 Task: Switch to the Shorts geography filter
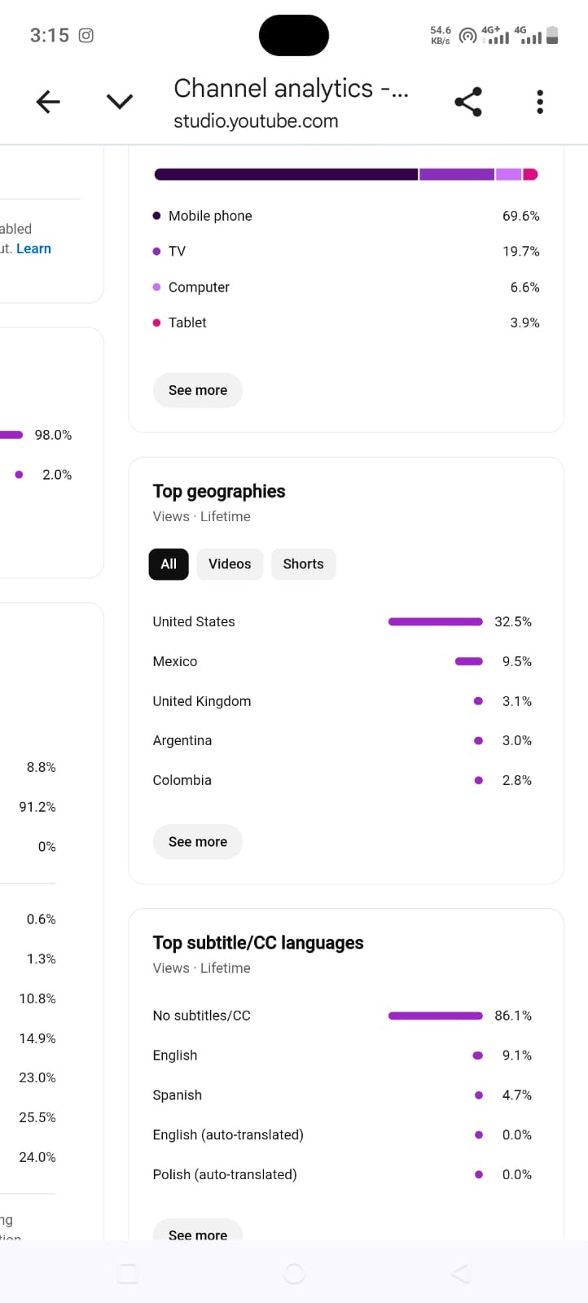click(x=303, y=564)
